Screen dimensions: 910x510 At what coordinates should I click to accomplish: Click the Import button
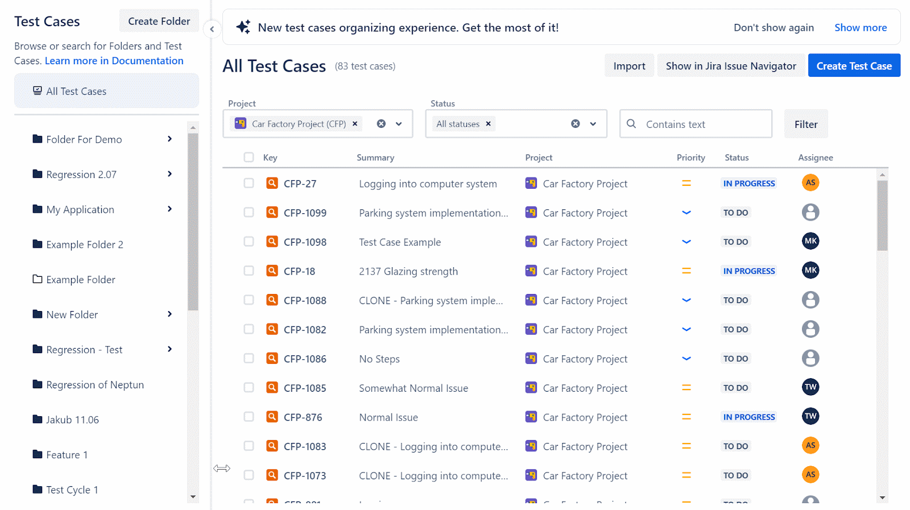[629, 66]
